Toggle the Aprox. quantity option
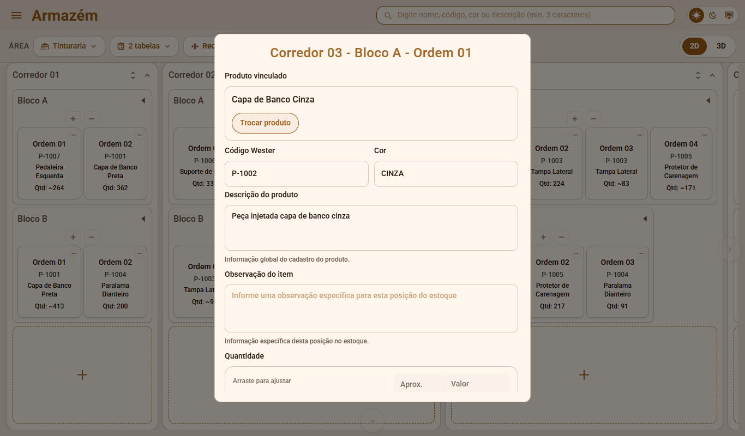The height and width of the screenshot is (436, 745). (x=418, y=384)
